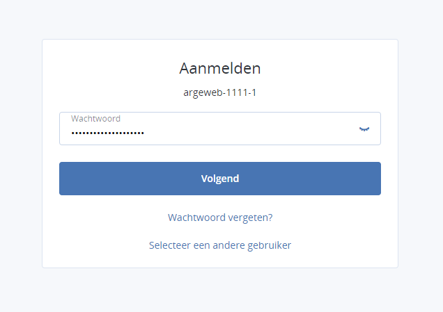Open the Wachtwoord vergeten? link

click(x=220, y=217)
